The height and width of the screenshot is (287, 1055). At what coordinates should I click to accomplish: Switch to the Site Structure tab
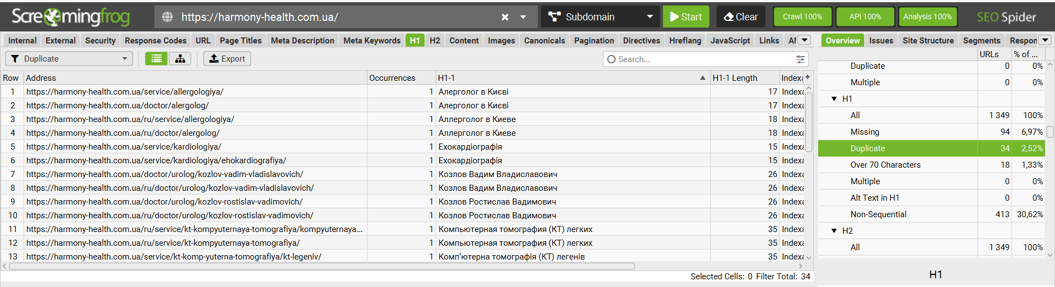(x=928, y=41)
